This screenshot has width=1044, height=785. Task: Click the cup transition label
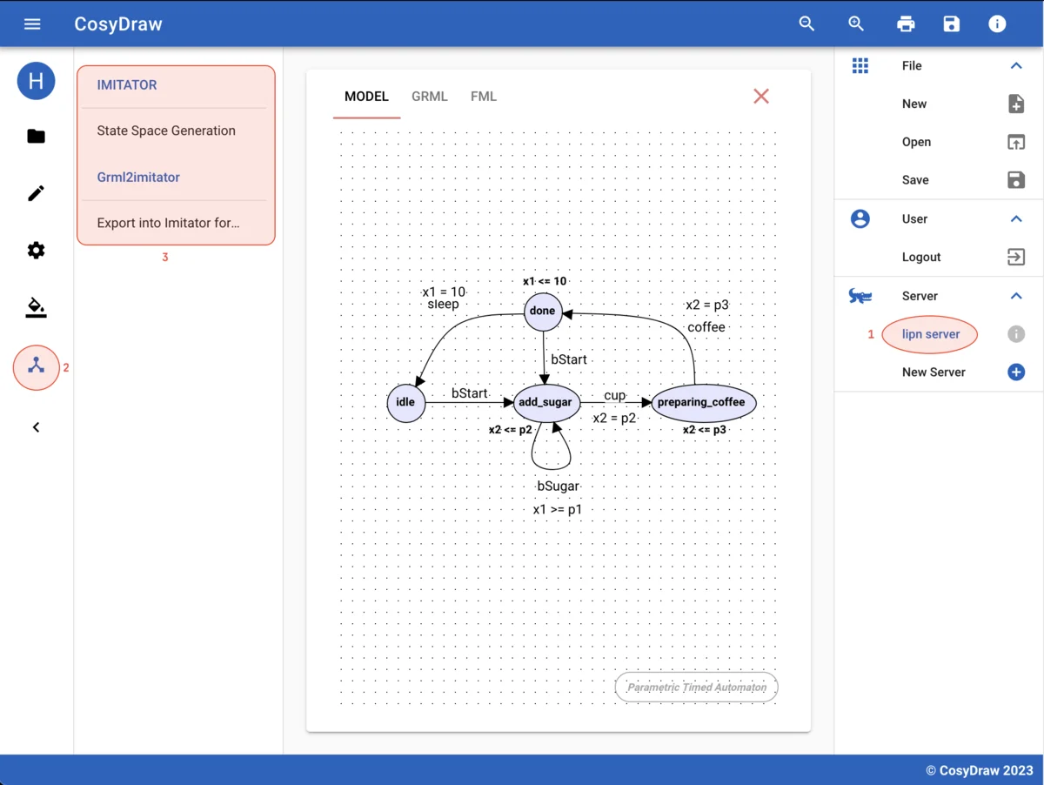coord(615,396)
